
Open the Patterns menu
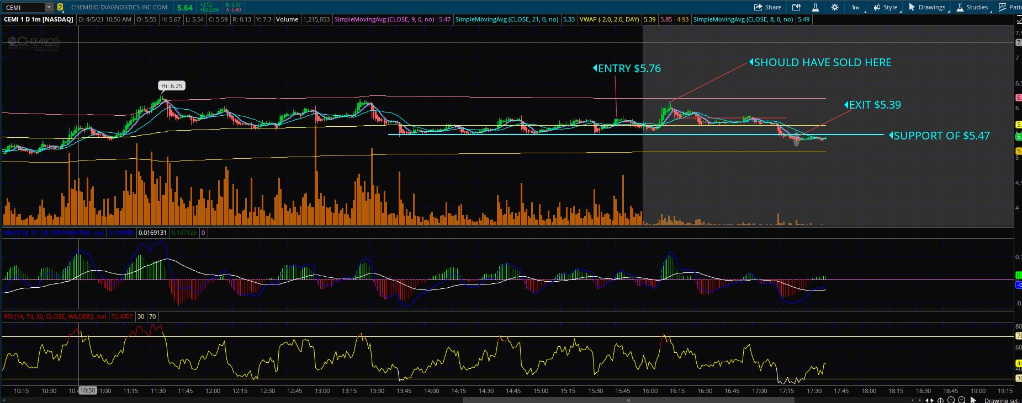tap(1010, 7)
